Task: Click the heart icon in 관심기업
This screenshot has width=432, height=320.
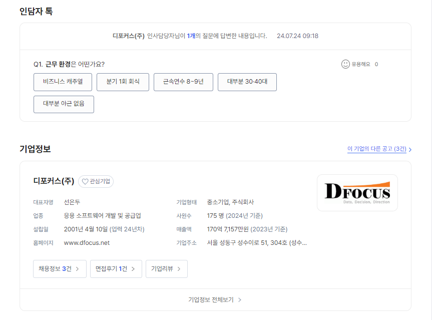Action: coord(85,181)
